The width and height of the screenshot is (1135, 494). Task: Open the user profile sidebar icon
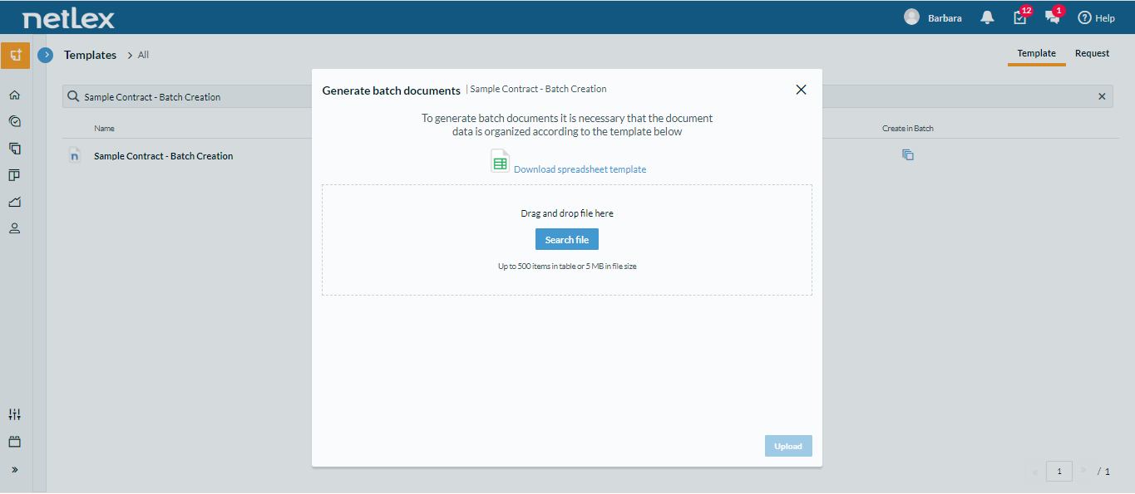coord(14,228)
